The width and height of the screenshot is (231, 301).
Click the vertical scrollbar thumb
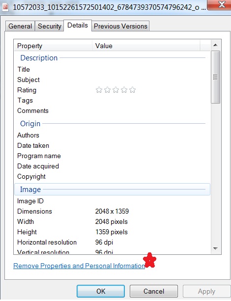point(215,77)
